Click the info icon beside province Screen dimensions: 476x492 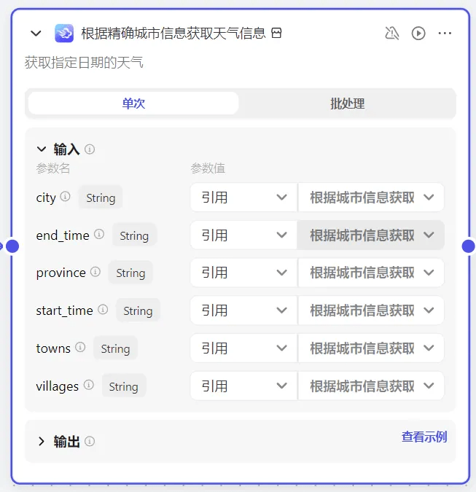[95, 271]
